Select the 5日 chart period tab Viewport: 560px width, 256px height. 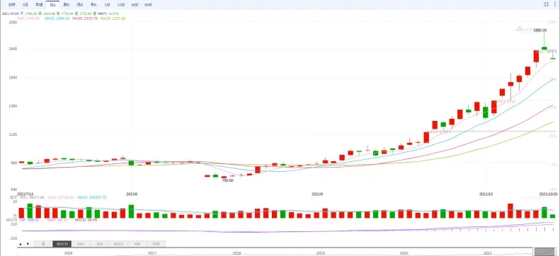25,5
